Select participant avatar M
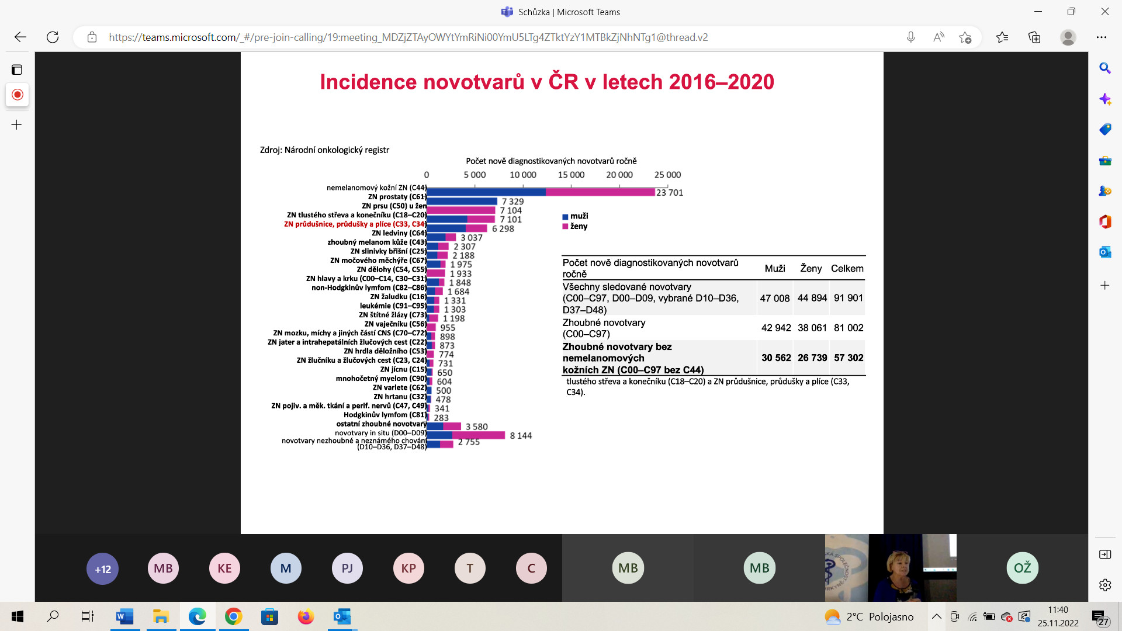The width and height of the screenshot is (1122, 631). click(x=286, y=568)
